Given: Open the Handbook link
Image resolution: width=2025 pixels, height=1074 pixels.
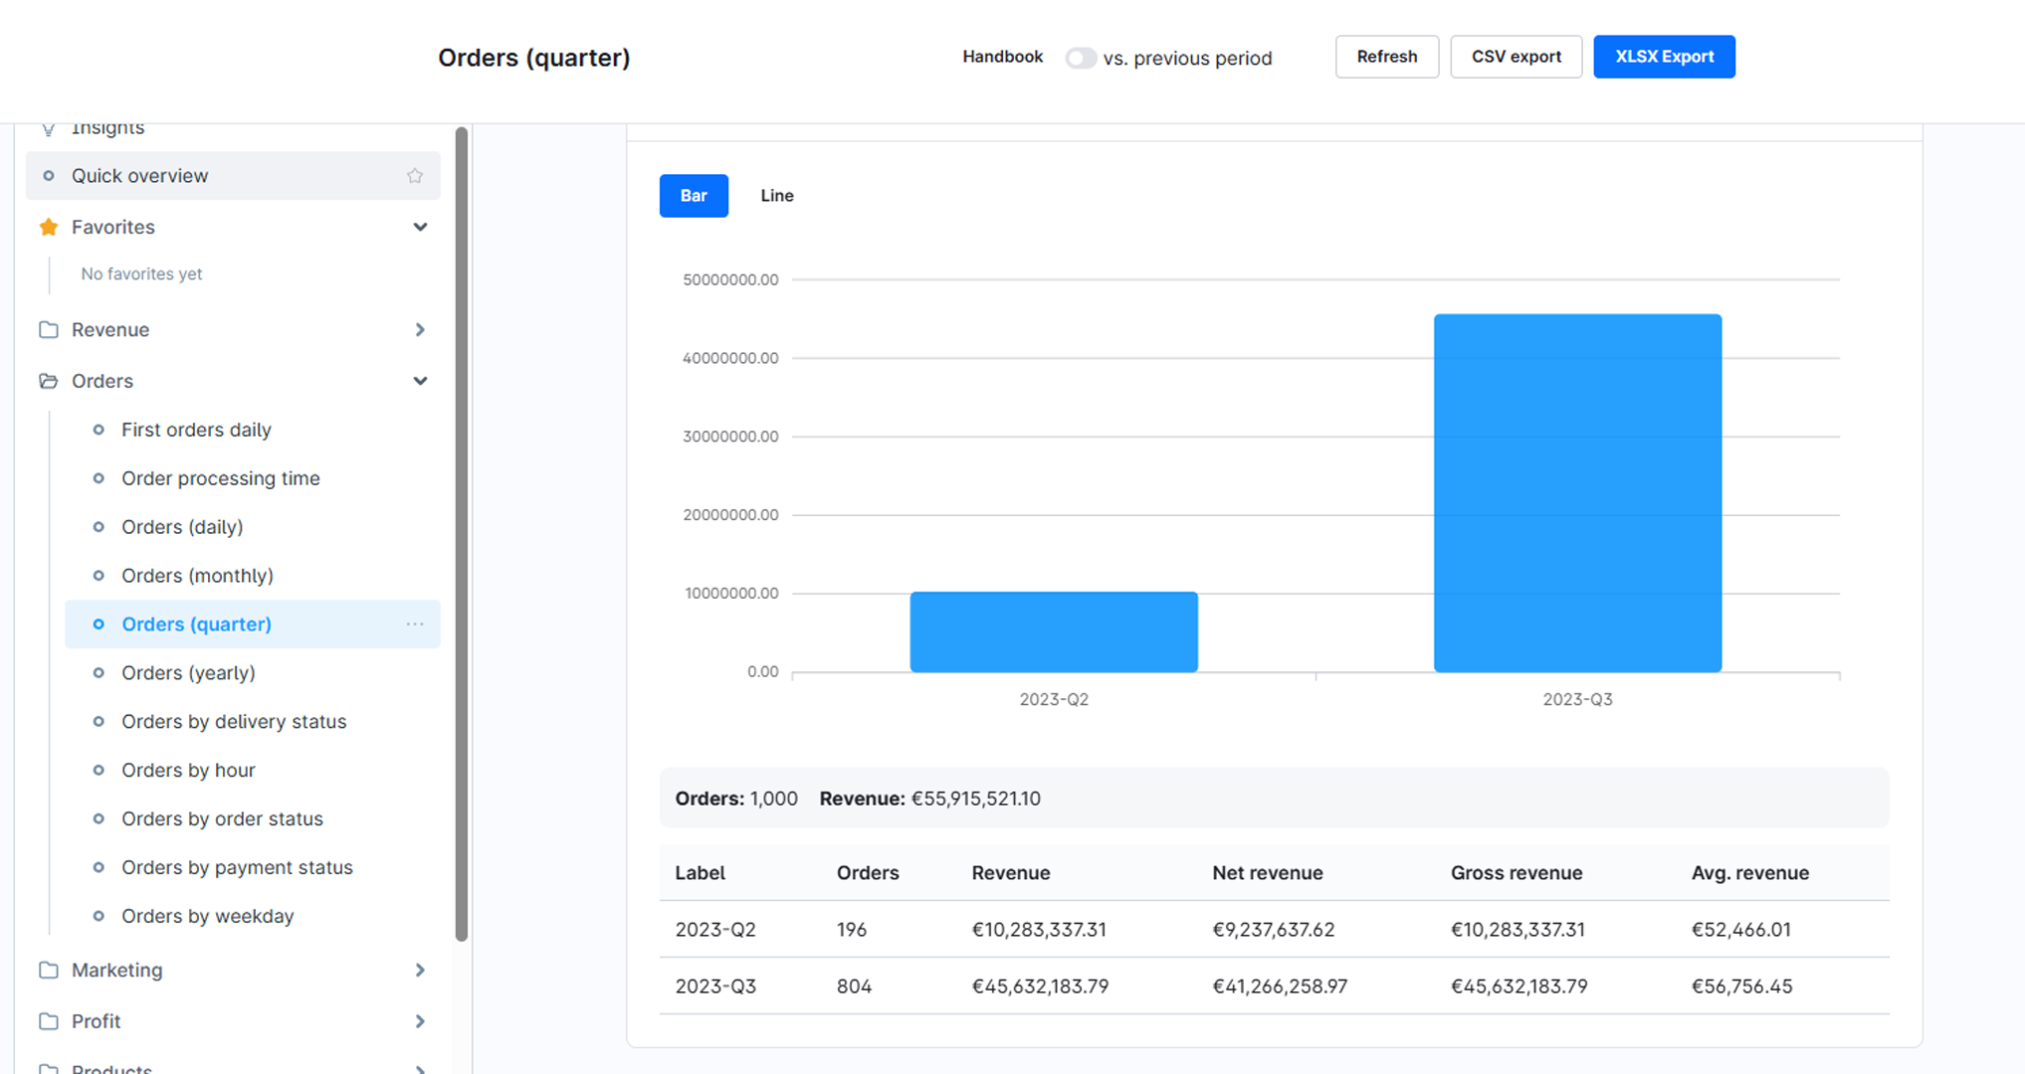Looking at the screenshot, I should click(x=1002, y=57).
